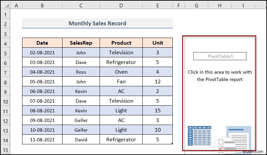The width and height of the screenshot is (267, 155).
Task: Select the cell with date 03-08-2021
Action: (42, 62)
